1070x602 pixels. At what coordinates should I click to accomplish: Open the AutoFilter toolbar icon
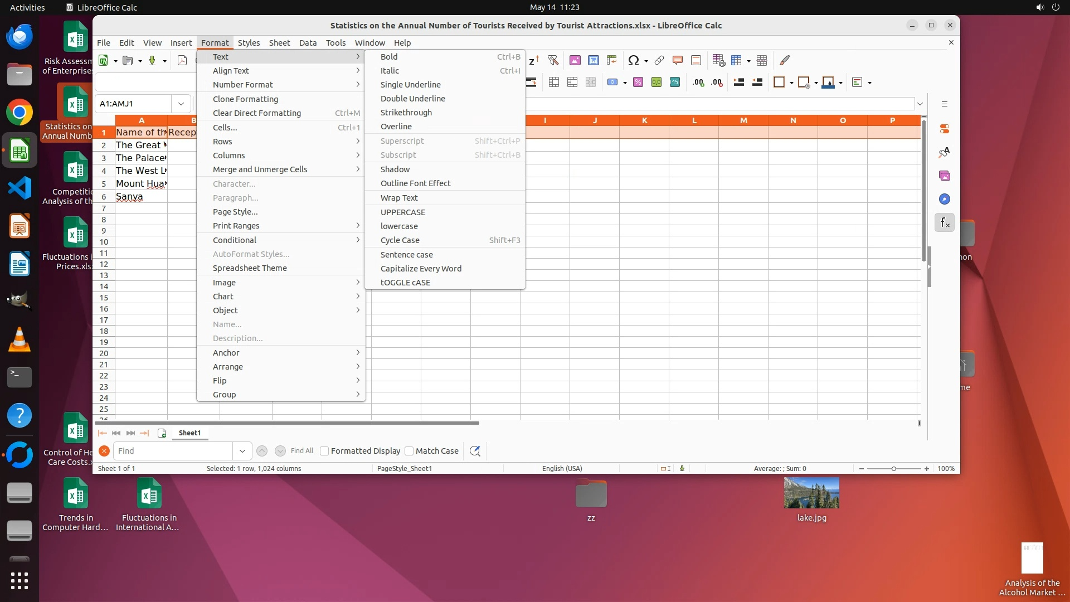point(553,60)
